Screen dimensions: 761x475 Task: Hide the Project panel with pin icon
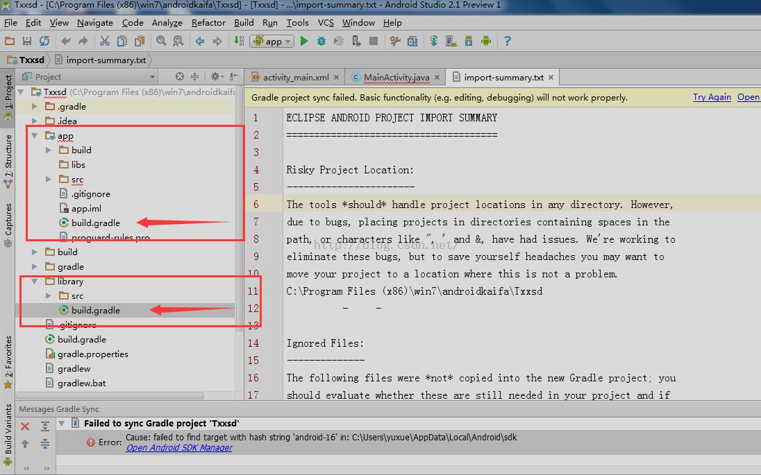pos(235,76)
